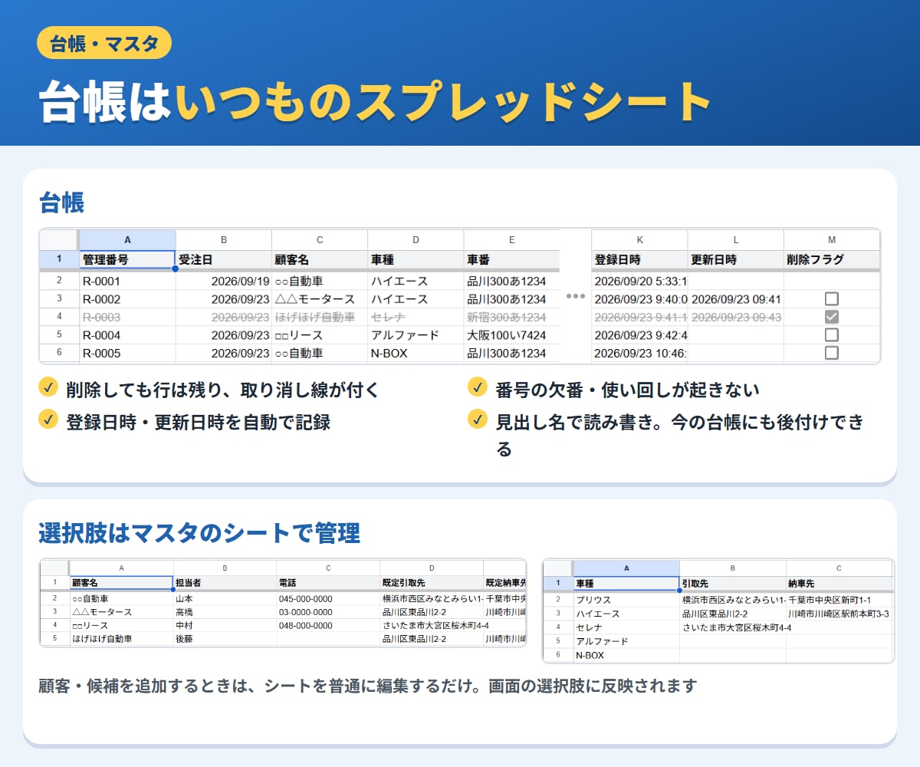Select column C header in customer master sheet
This screenshot has height=767, width=920.
click(x=328, y=568)
